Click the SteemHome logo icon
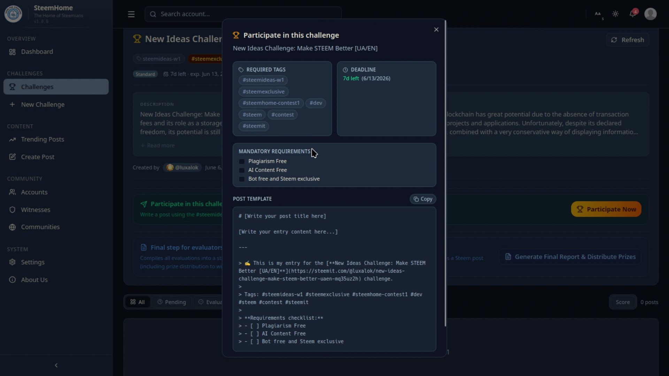This screenshot has width=669, height=376. pos(13,14)
